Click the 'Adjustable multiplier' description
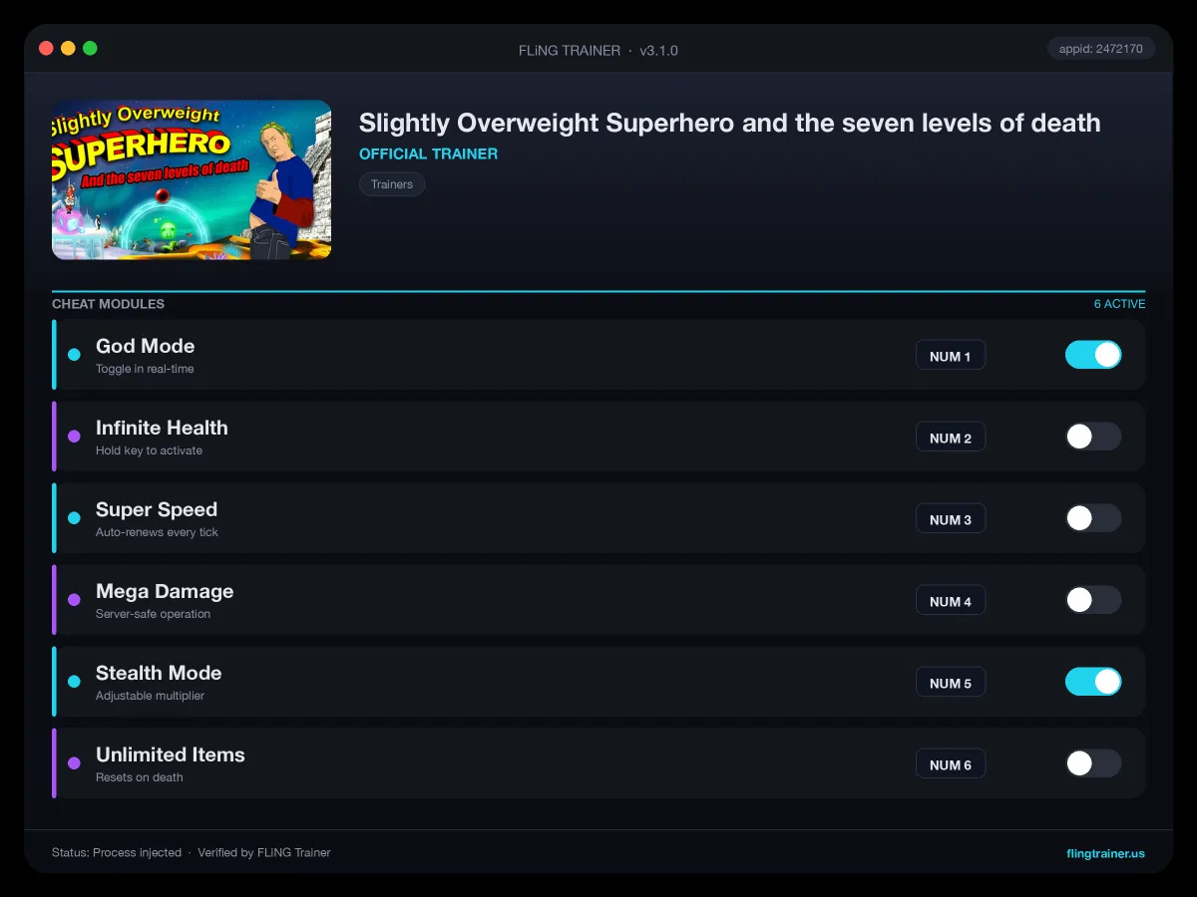 (x=150, y=696)
